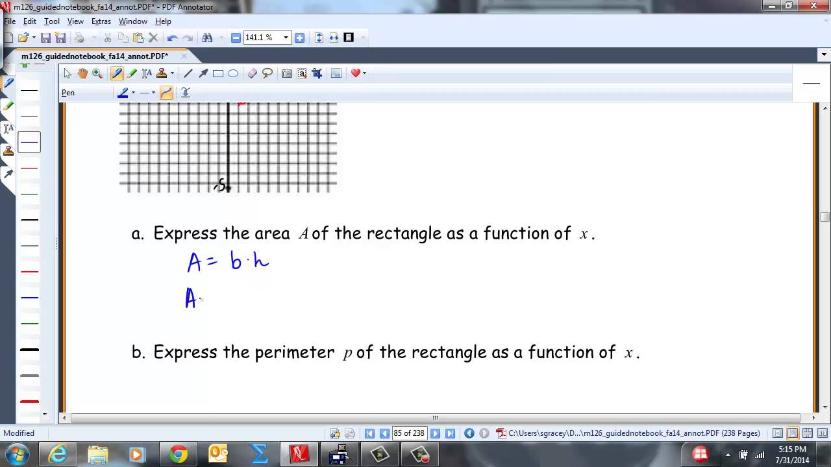Undo the last action

[x=173, y=38]
